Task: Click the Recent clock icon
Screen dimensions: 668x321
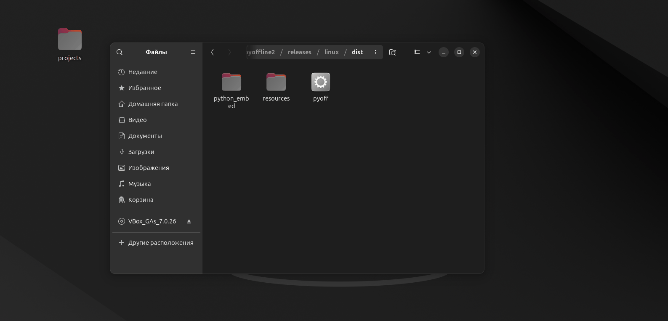Action: point(122,72)
